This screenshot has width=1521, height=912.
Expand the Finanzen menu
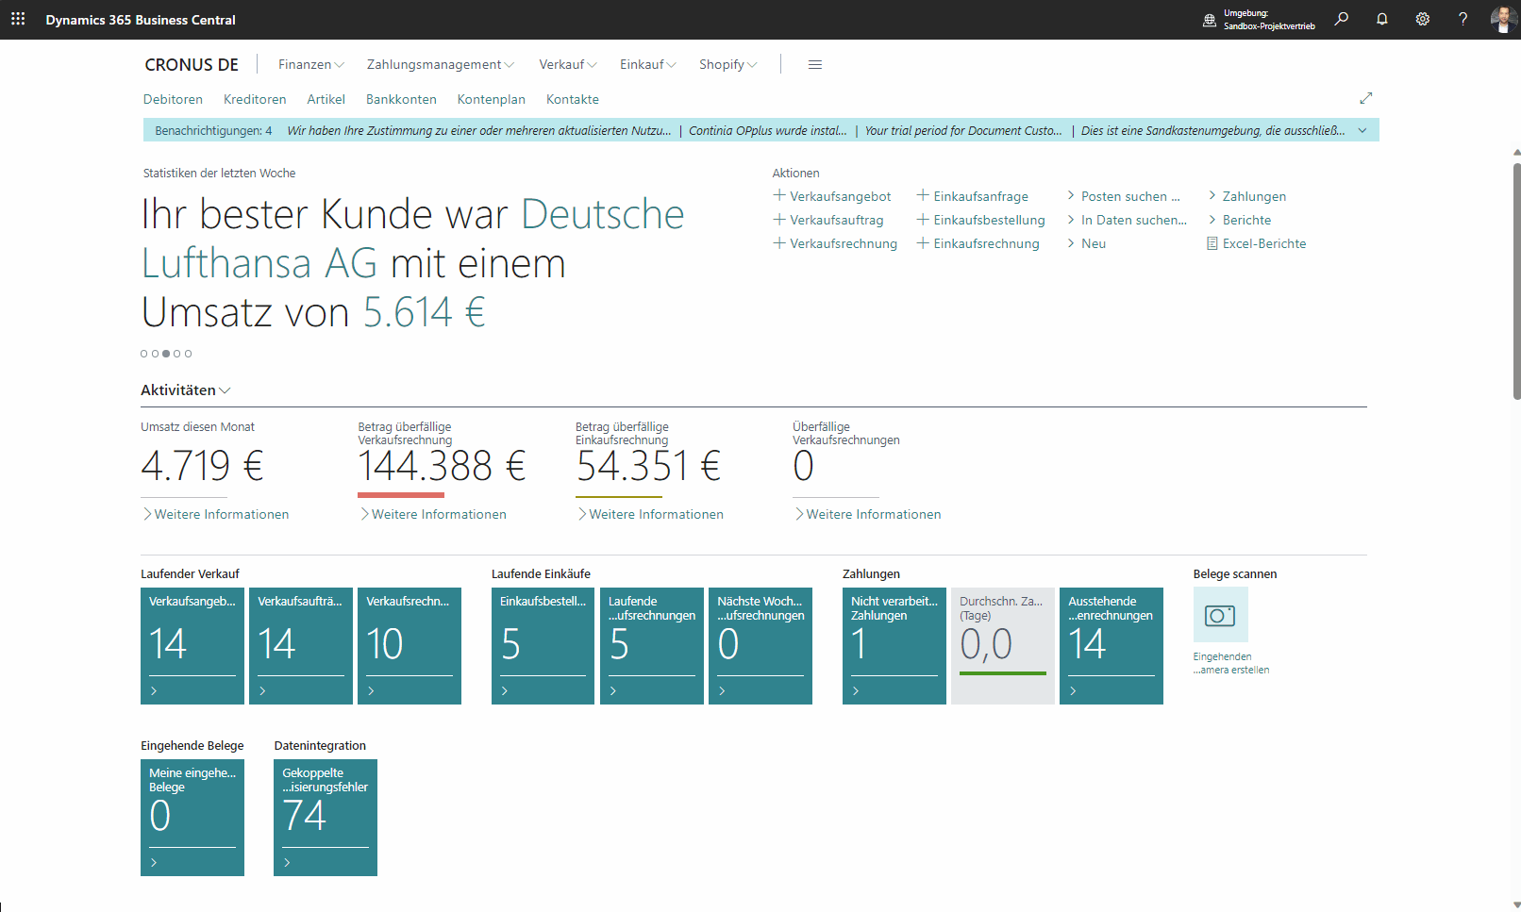tap(311, 64)
